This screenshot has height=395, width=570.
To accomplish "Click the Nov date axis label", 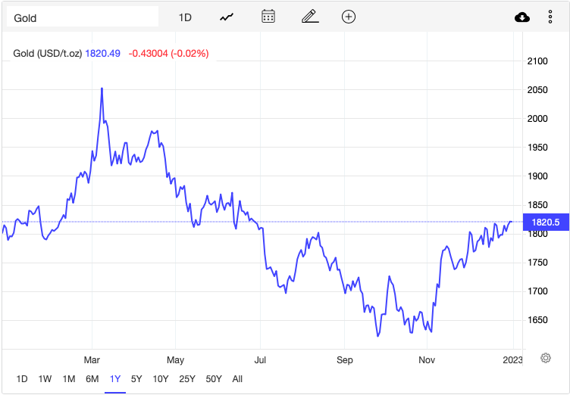I will [x=427, y=359].
